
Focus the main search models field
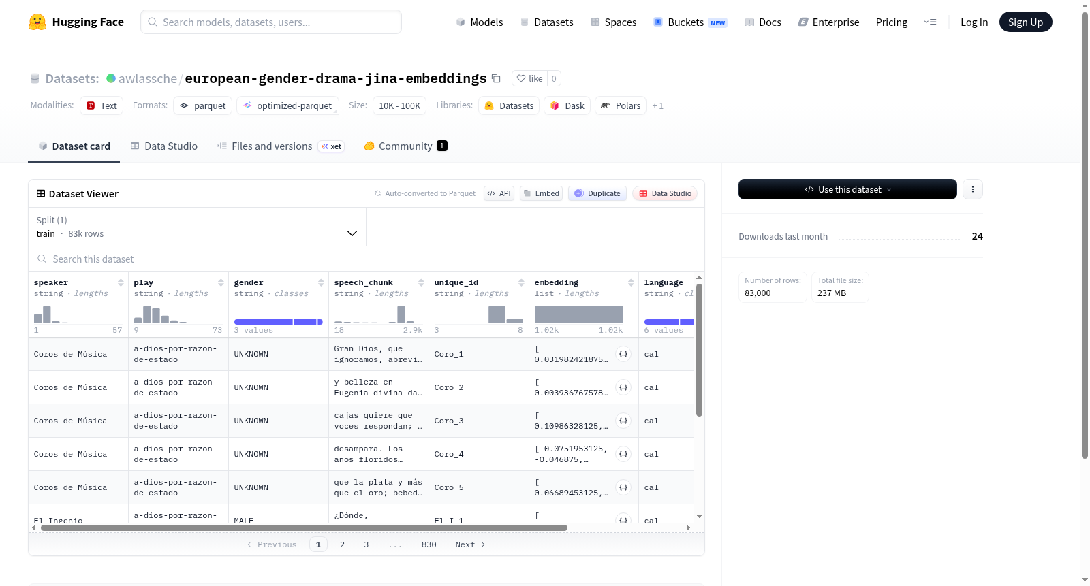[271, 22]
